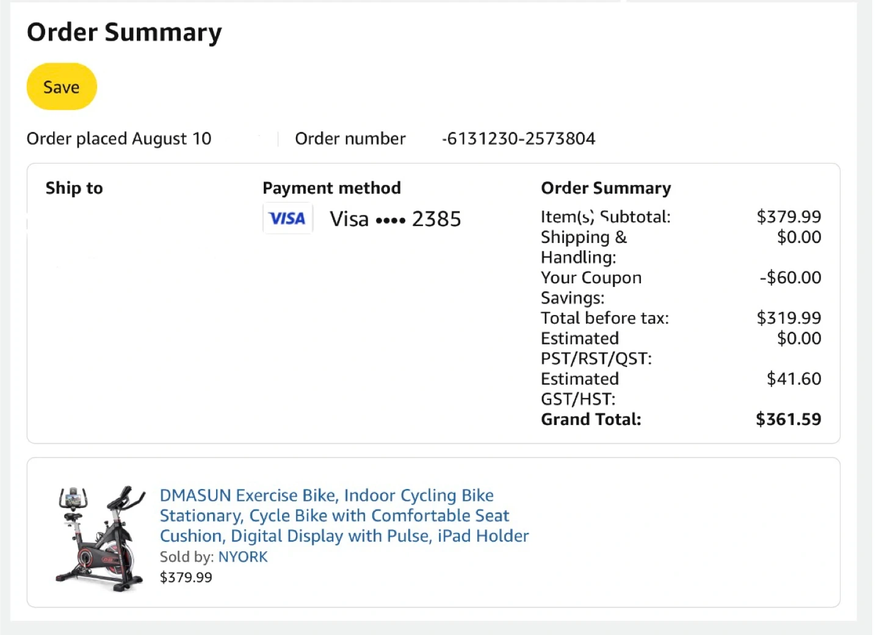Image resolution: width=879 pixels, height=635 pixels.
Task: Click the Grand Total amount $361.59
Action: (788, 419)
